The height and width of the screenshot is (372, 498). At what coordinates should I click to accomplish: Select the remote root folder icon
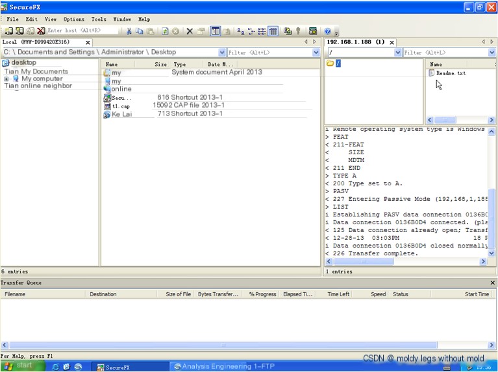[330, 64]
